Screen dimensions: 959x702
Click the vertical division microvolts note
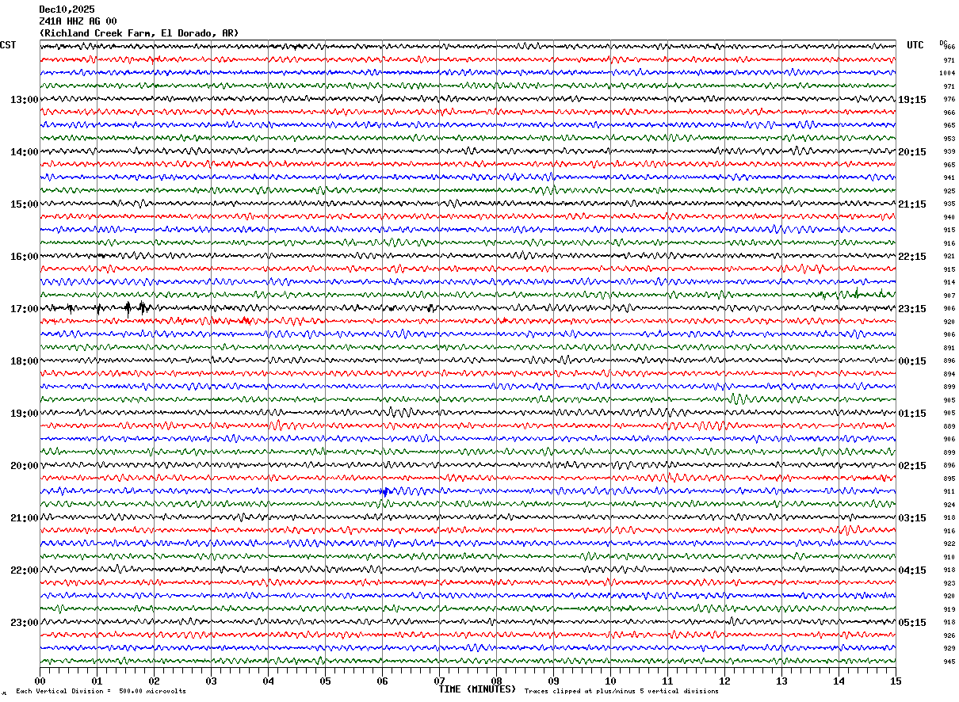(101, 692)
